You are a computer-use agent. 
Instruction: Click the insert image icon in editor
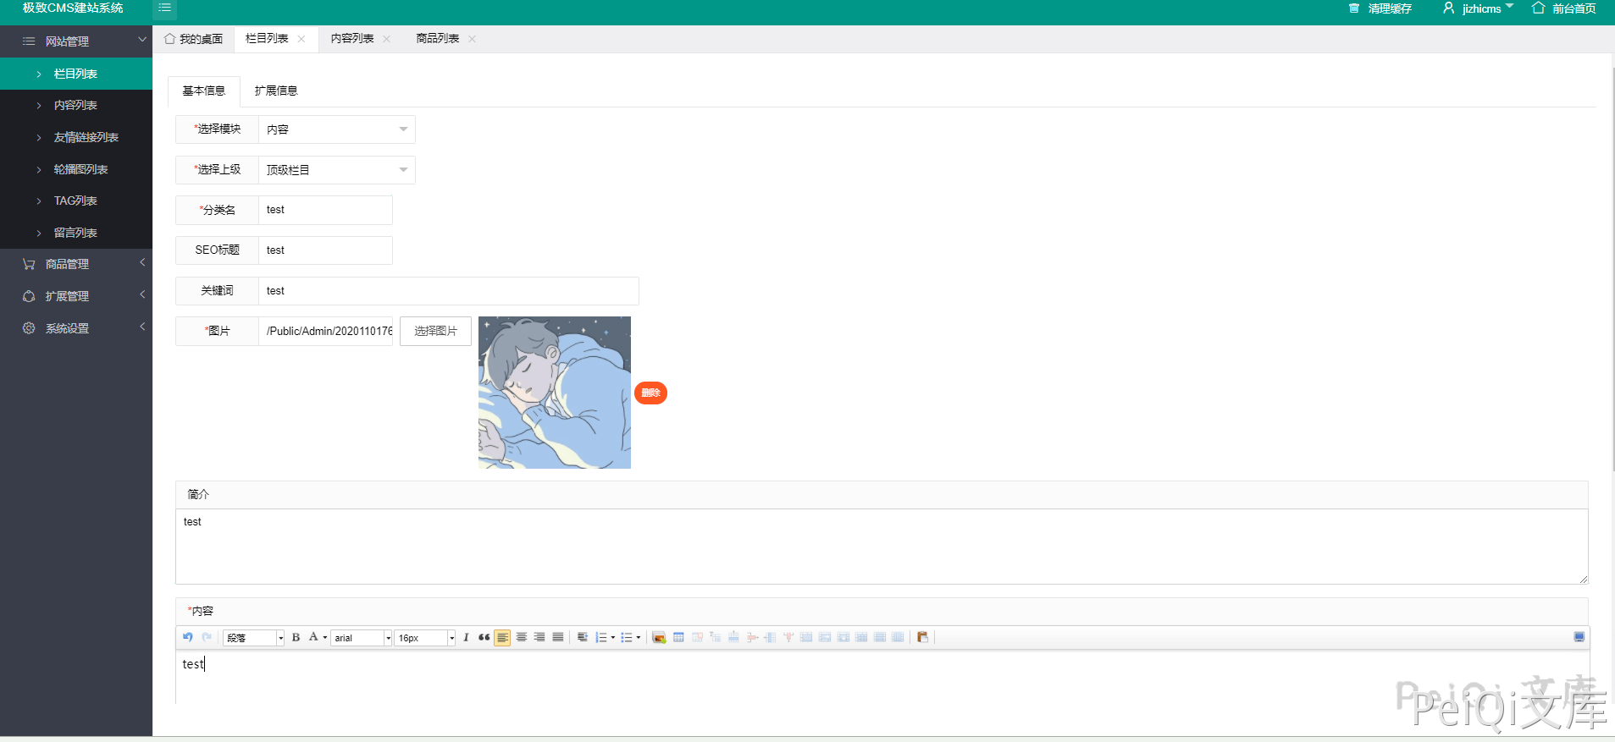pyautogui.click(x=659, y=637)
